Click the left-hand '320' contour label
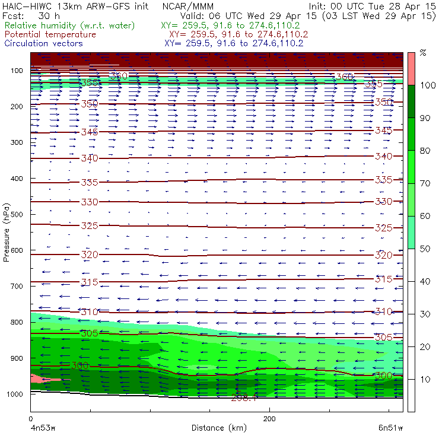 click(x=90, y=255)
